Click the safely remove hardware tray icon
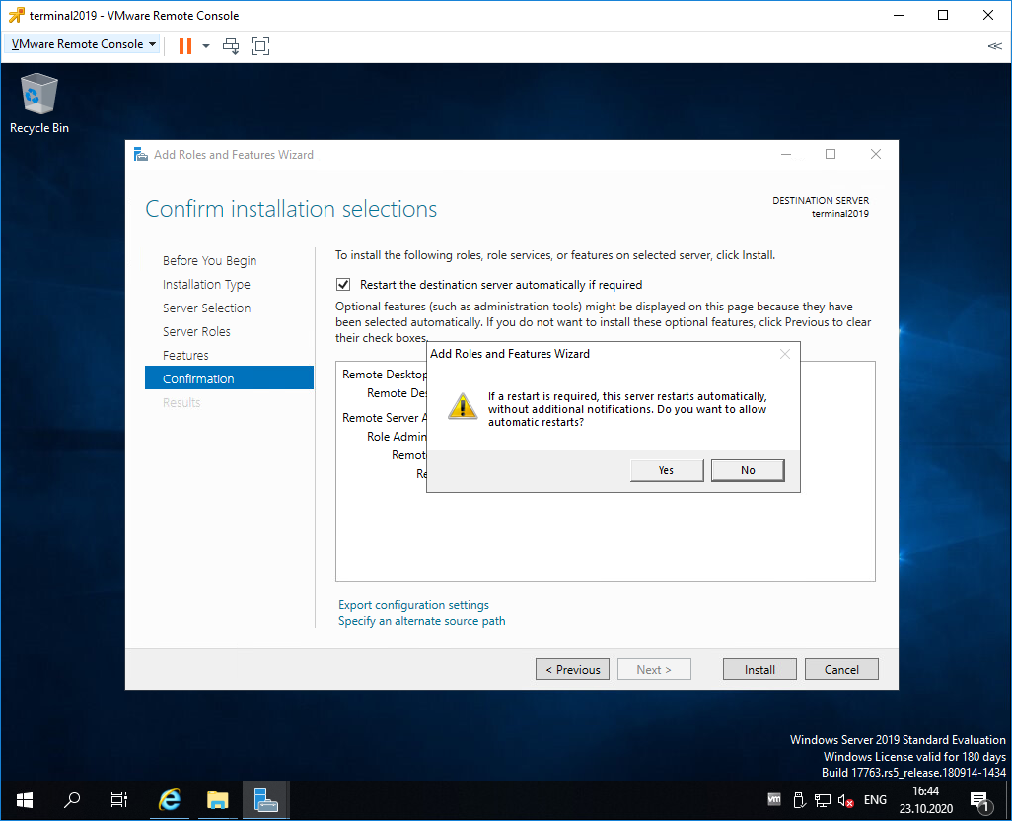The height and width of the screenshot is (821, 1012). (798, 800)
